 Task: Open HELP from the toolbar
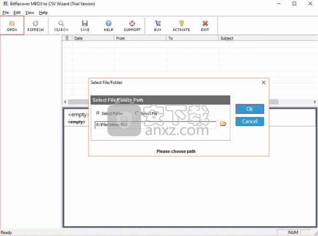109,25
